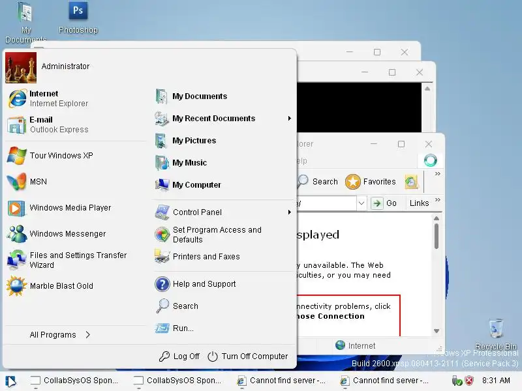
Task: Open Favorites in Internet Explorer toolbar
Action: pos(371,182)
